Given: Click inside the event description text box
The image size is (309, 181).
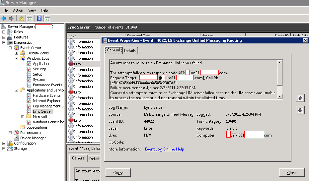Looking at the screenshot, I should [x=193, y=80].
